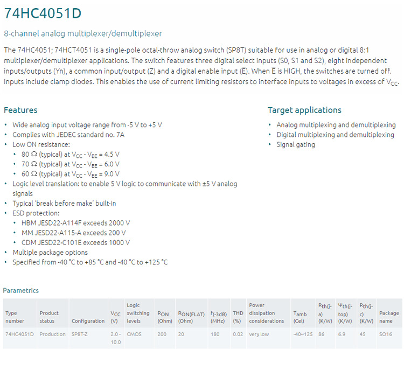Click the 'Low ON resistance:' bullet
This screenshot has width=404, height=377.
(x=41, y=144)
